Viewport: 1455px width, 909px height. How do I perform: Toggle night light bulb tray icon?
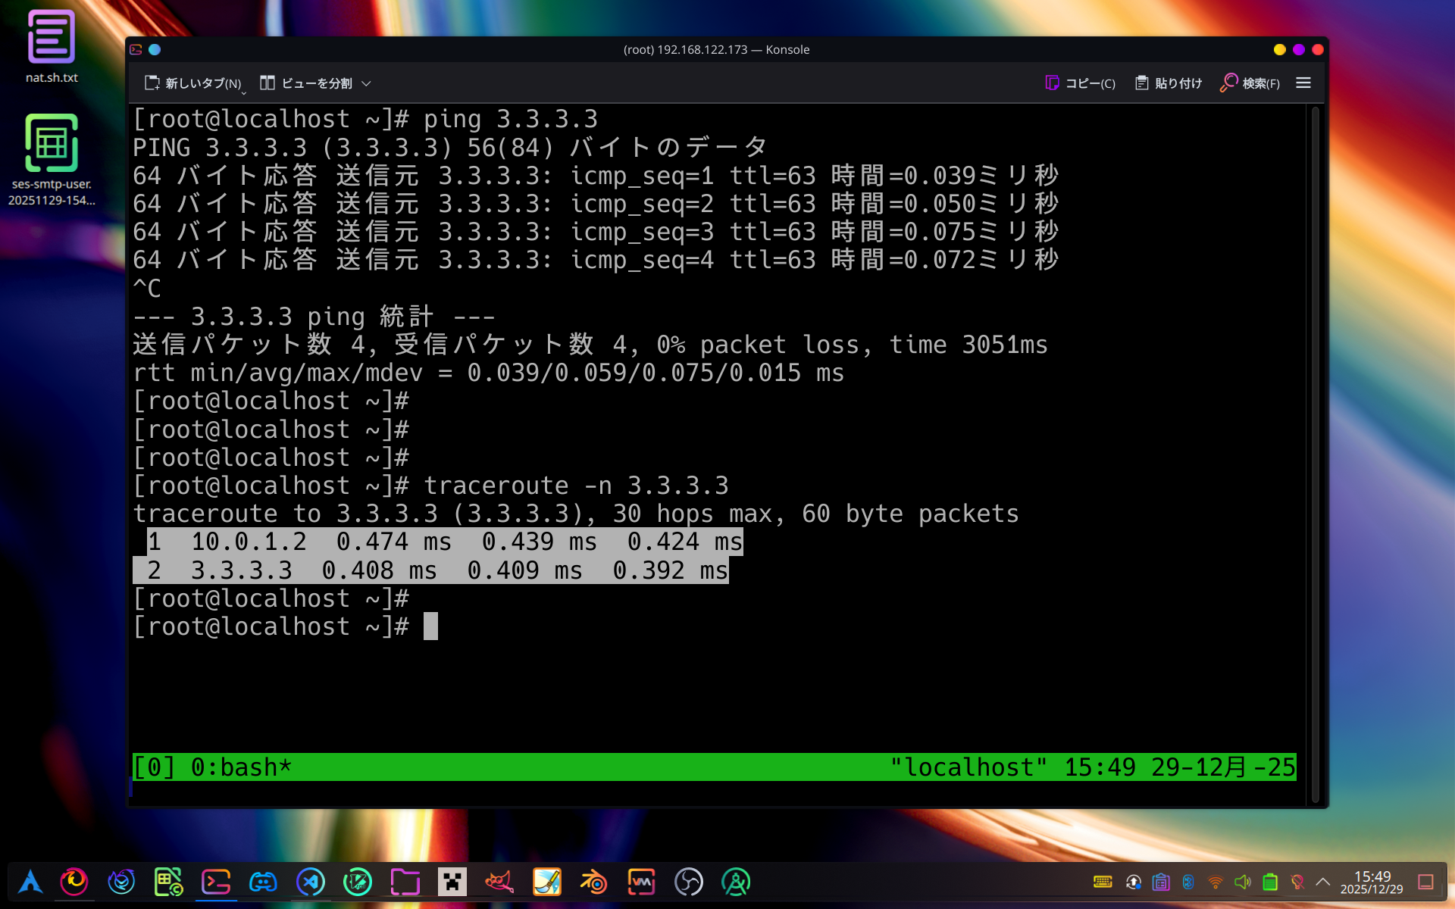1297,882
